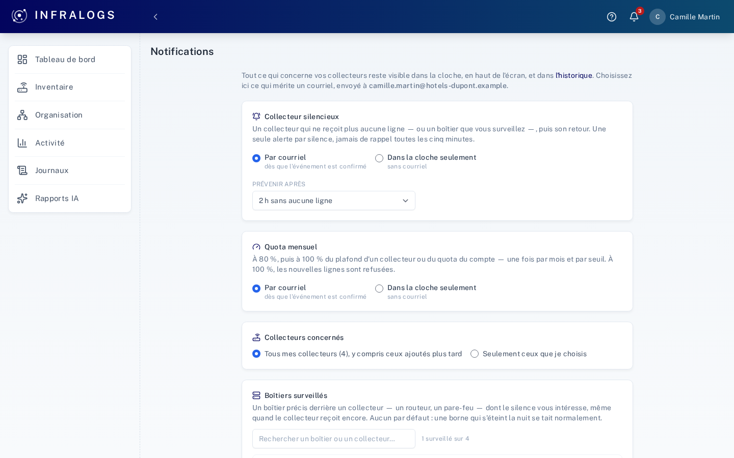The image size is (734, 458).
Task: Click the Tableau de bord grid icon
Action: pyautogui.click(x=22, y=60)
